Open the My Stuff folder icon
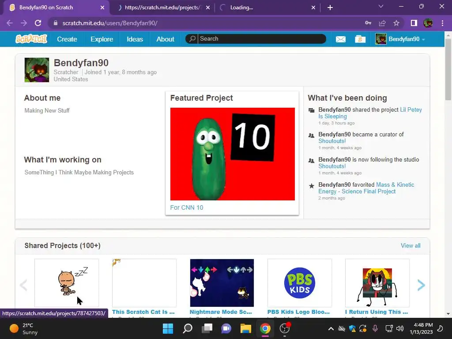Screen dimensions: 452x339 pyautogui.click(x=360, y=39)
